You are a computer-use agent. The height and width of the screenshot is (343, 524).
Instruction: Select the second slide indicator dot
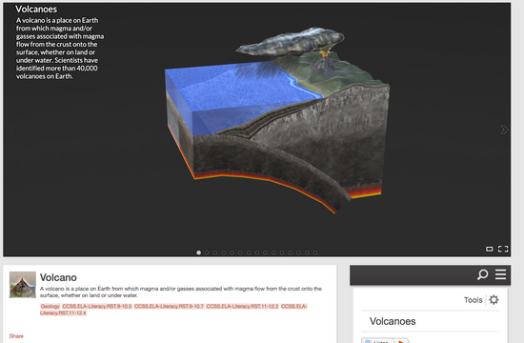(207, 252)
